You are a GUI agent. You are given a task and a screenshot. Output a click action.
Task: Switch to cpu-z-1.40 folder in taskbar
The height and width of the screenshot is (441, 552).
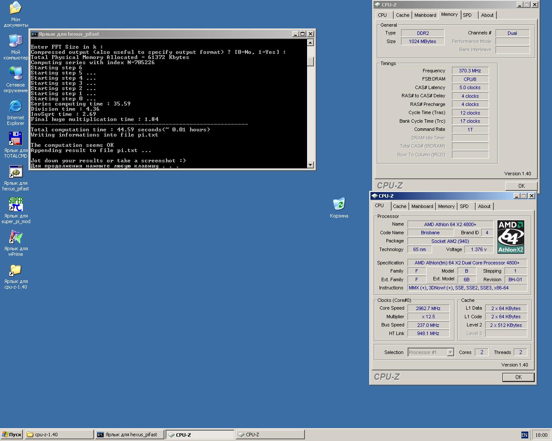point(59,435)
